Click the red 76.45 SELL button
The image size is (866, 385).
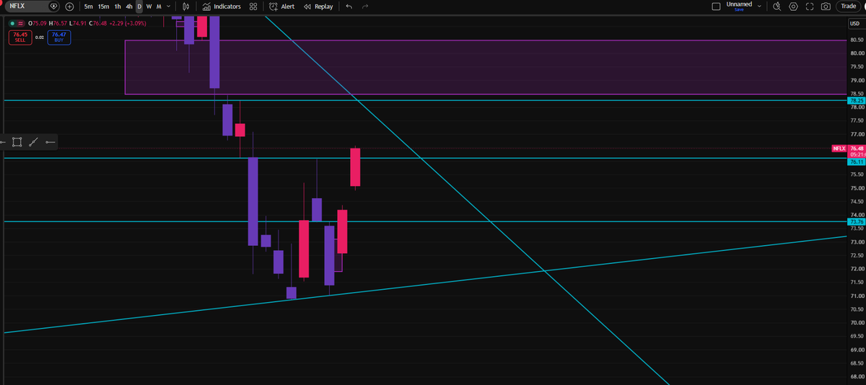(x=19, y=37)
